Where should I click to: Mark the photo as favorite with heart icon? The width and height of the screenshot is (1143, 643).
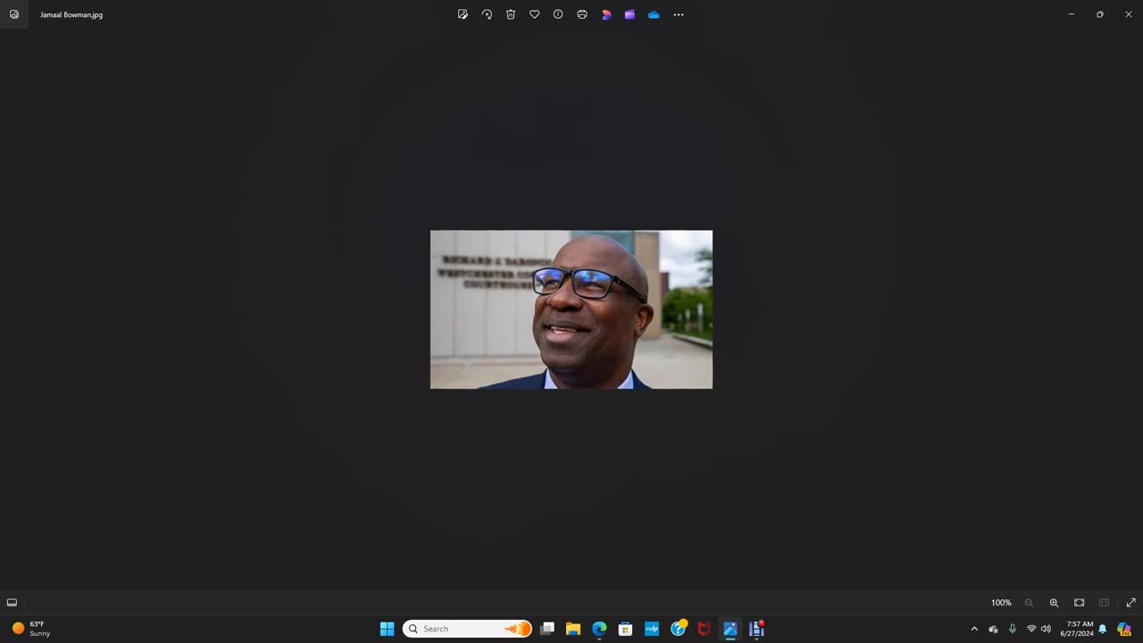(534, 14)
